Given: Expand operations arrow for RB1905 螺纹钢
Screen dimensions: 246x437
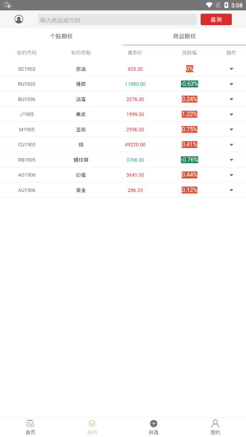Looking at the screenshot, I should [231, 160].
